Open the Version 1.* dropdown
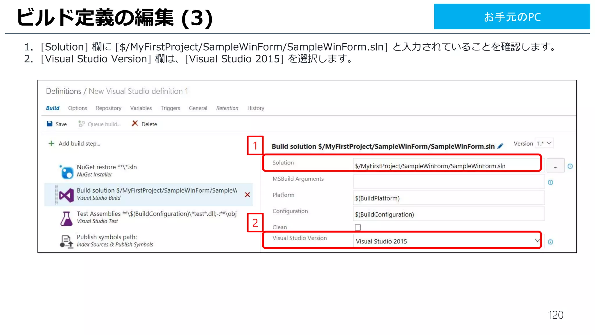 (x=544, y=143)
